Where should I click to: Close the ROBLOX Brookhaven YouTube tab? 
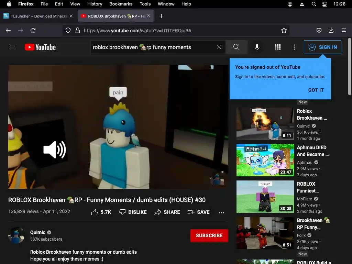[148, 16]
